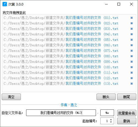Minimize the 次第 window

pyautogui.click(x=106, y=4)
